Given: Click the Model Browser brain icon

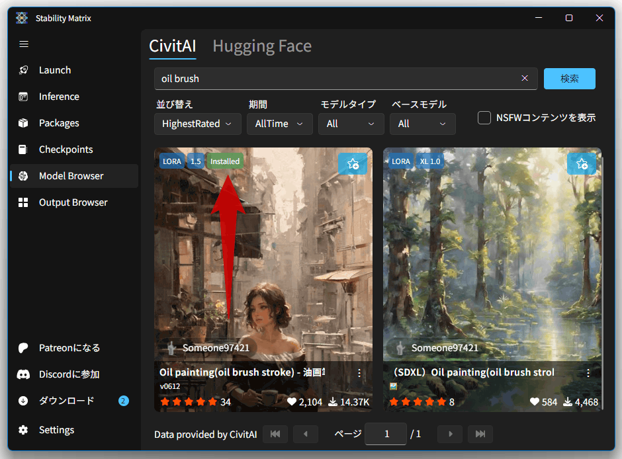Looking at the screenshot, I should click(23, 176).
